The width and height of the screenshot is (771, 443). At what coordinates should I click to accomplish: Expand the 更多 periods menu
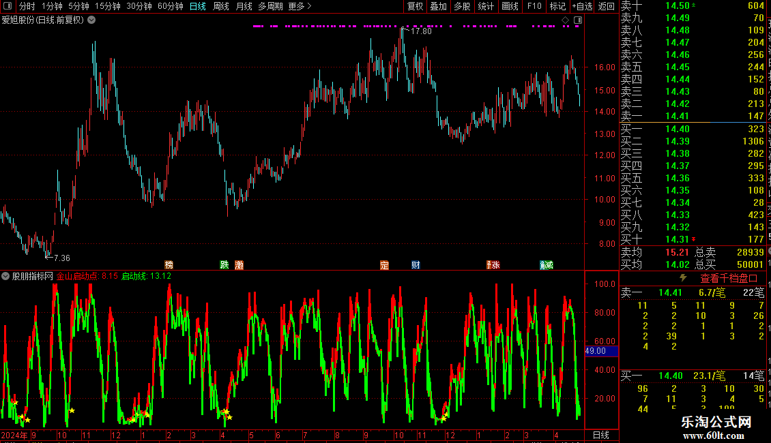(x=300, y=6)
